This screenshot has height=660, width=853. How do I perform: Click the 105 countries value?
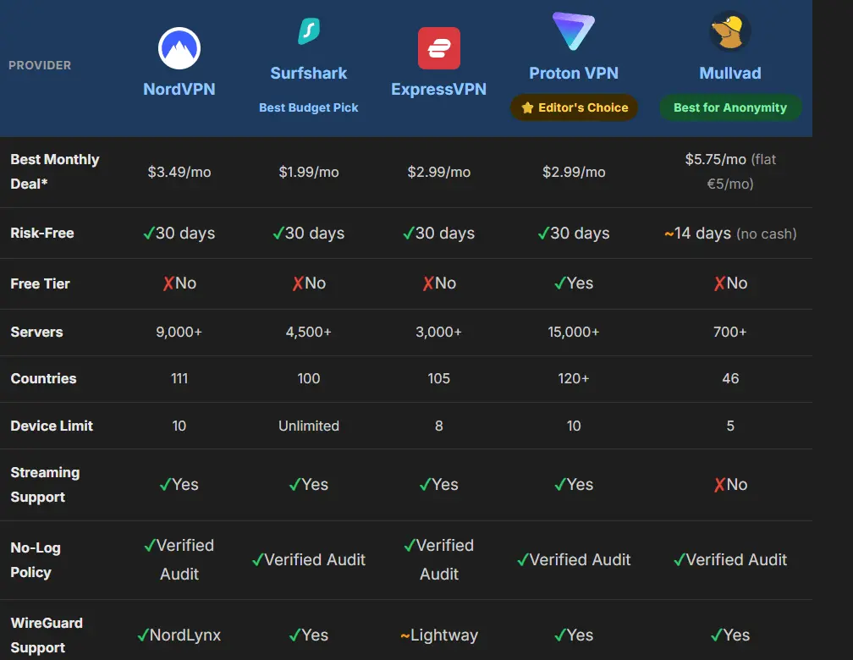pyautogui.click(x=439, y=379)
